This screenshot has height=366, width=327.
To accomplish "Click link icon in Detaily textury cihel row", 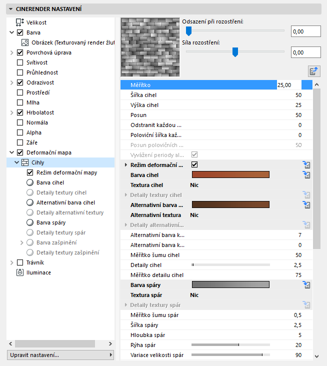I will (x=306, y=195).
